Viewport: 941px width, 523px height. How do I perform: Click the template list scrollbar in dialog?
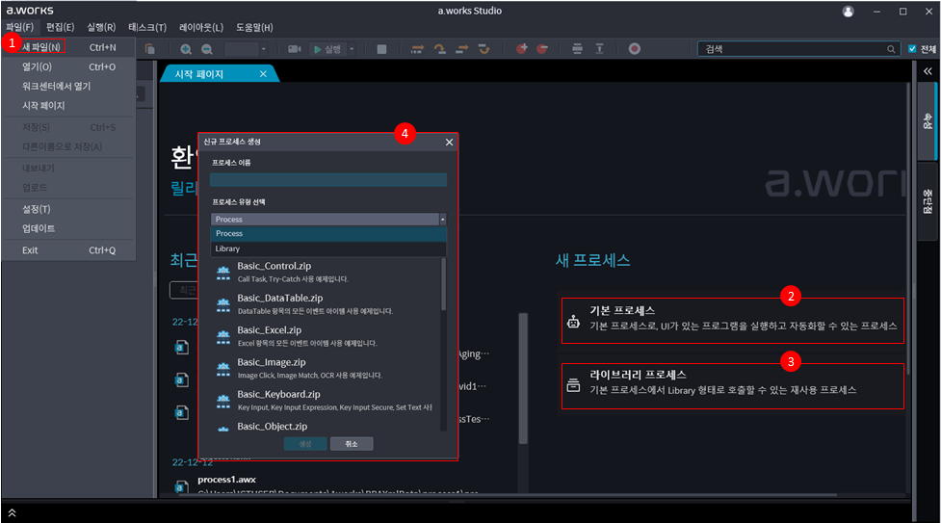pyautogui.click(x=443, y=285)
